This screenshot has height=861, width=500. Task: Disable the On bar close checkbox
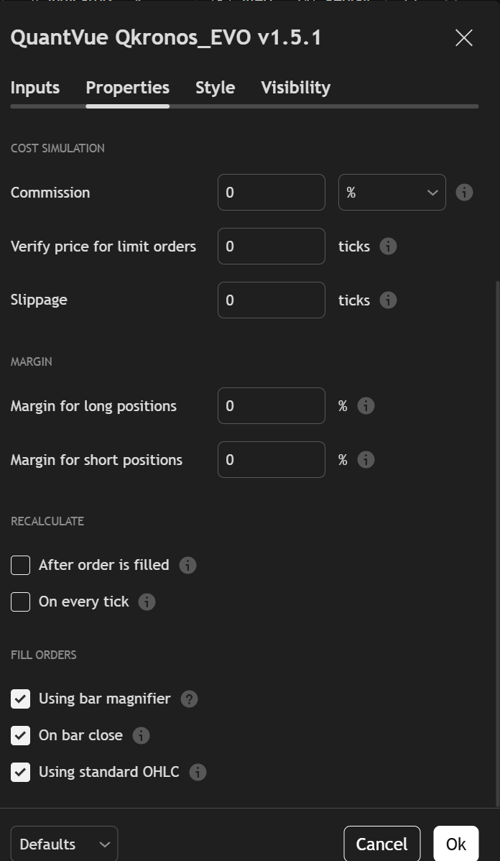21,735
